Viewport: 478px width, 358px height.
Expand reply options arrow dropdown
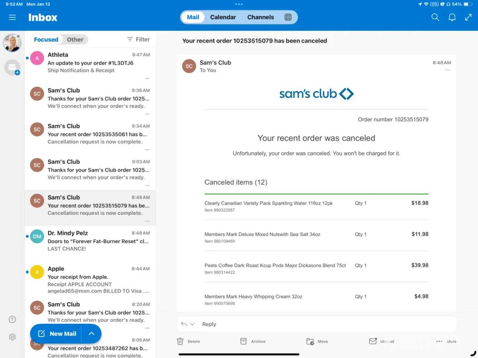click(192, 324)
